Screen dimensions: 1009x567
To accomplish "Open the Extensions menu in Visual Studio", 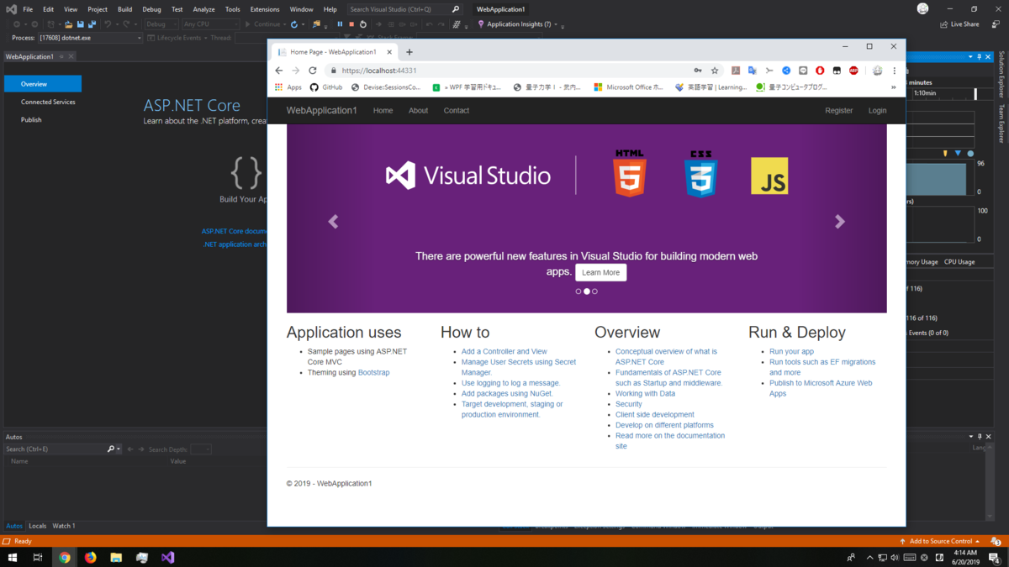I will 265,9.
